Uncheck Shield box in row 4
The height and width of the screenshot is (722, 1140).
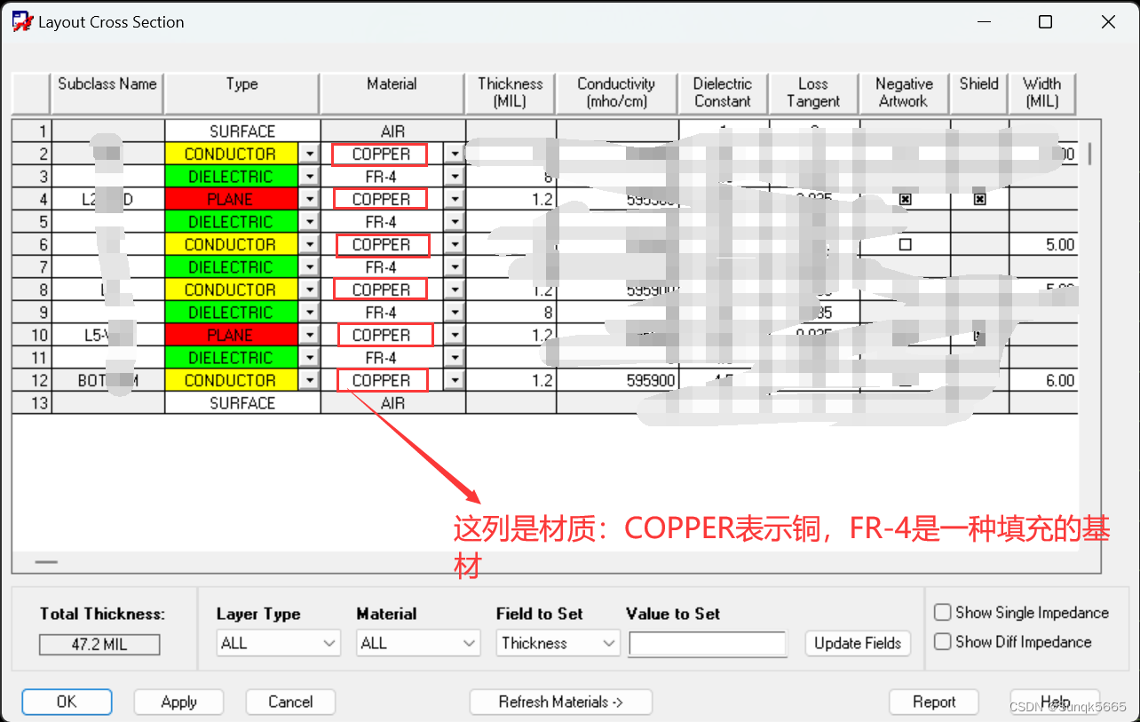pos(979,200)
